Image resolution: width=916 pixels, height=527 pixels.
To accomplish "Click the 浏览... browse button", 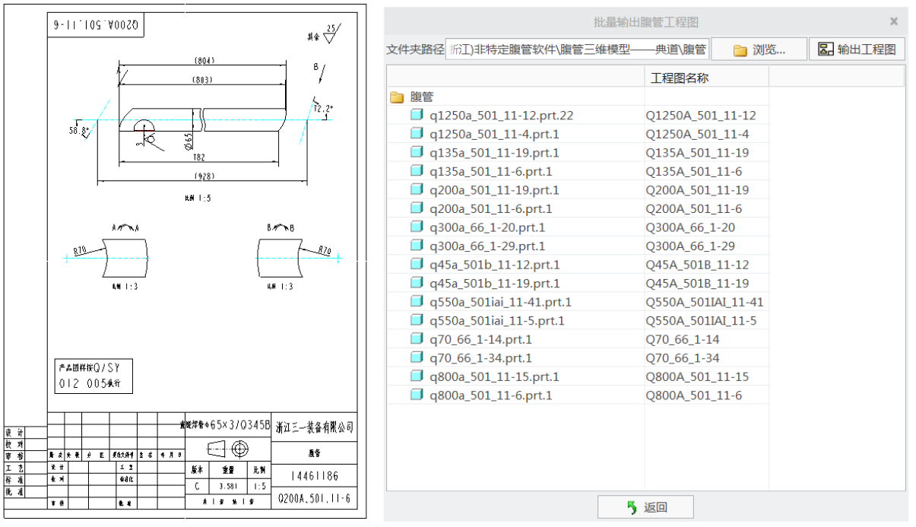I will point(759,49).
